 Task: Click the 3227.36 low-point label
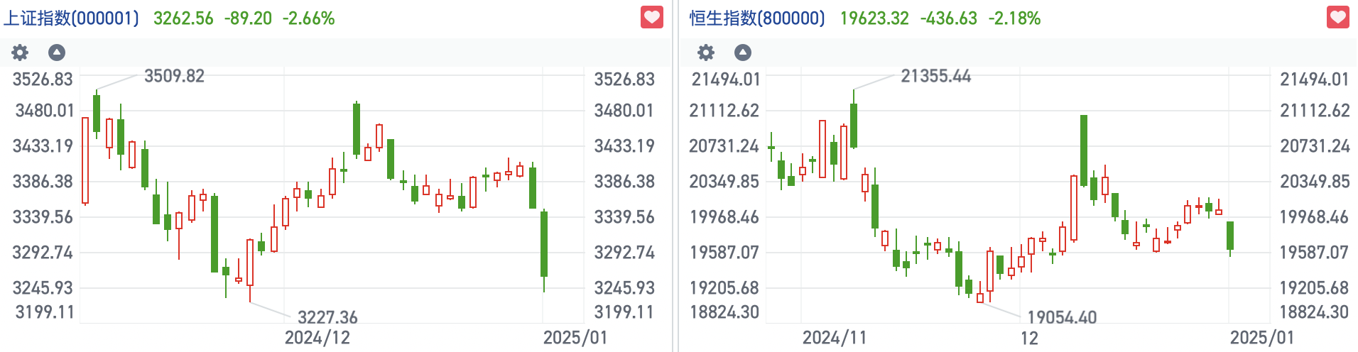click(x=327, y=317)
